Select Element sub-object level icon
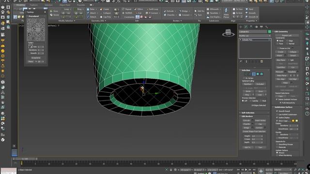This screenshot has width=310, height=174. [262, 74]
